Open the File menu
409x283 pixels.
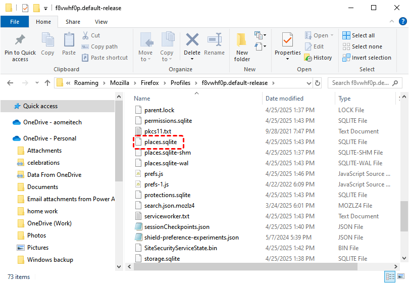click(15, 22)
